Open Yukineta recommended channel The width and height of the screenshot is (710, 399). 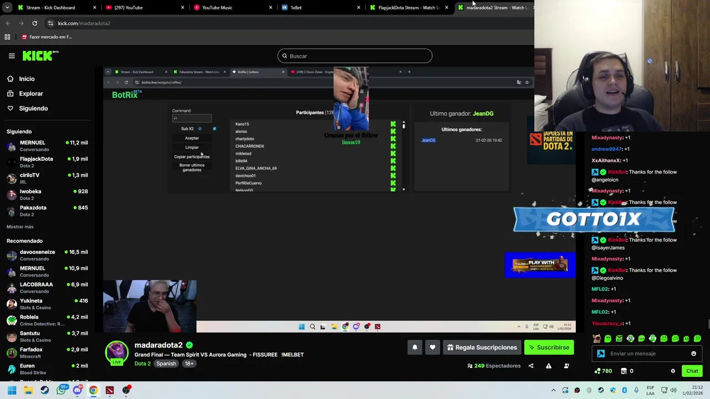(47, 304)
